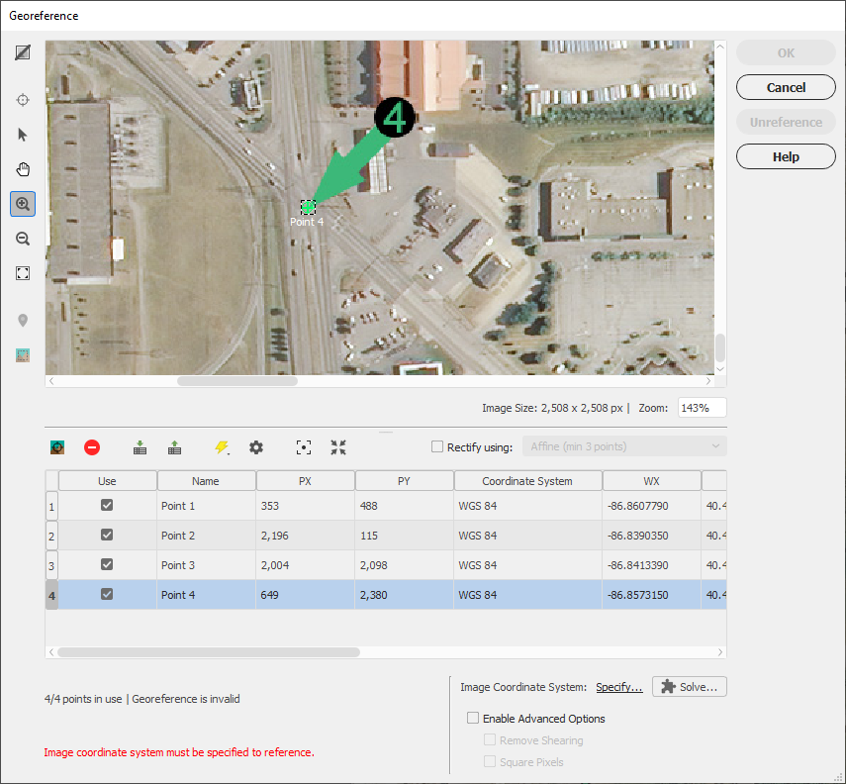Screen dimensions: 846x784
Task: Click the fit to window icon
Action: tap(23, 273)
